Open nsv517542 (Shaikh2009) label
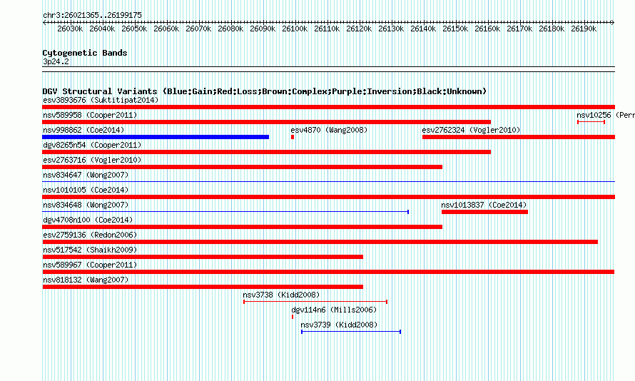This screenshot has width=635, height=381. pos(91,250)
